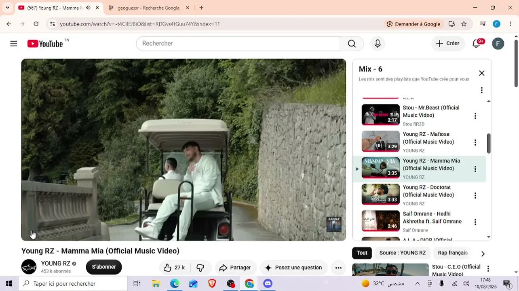This screenshot has width=519, height=291.
Task: Click the taskbar search box
Action: pyautogui.click(x=73, y=284)
